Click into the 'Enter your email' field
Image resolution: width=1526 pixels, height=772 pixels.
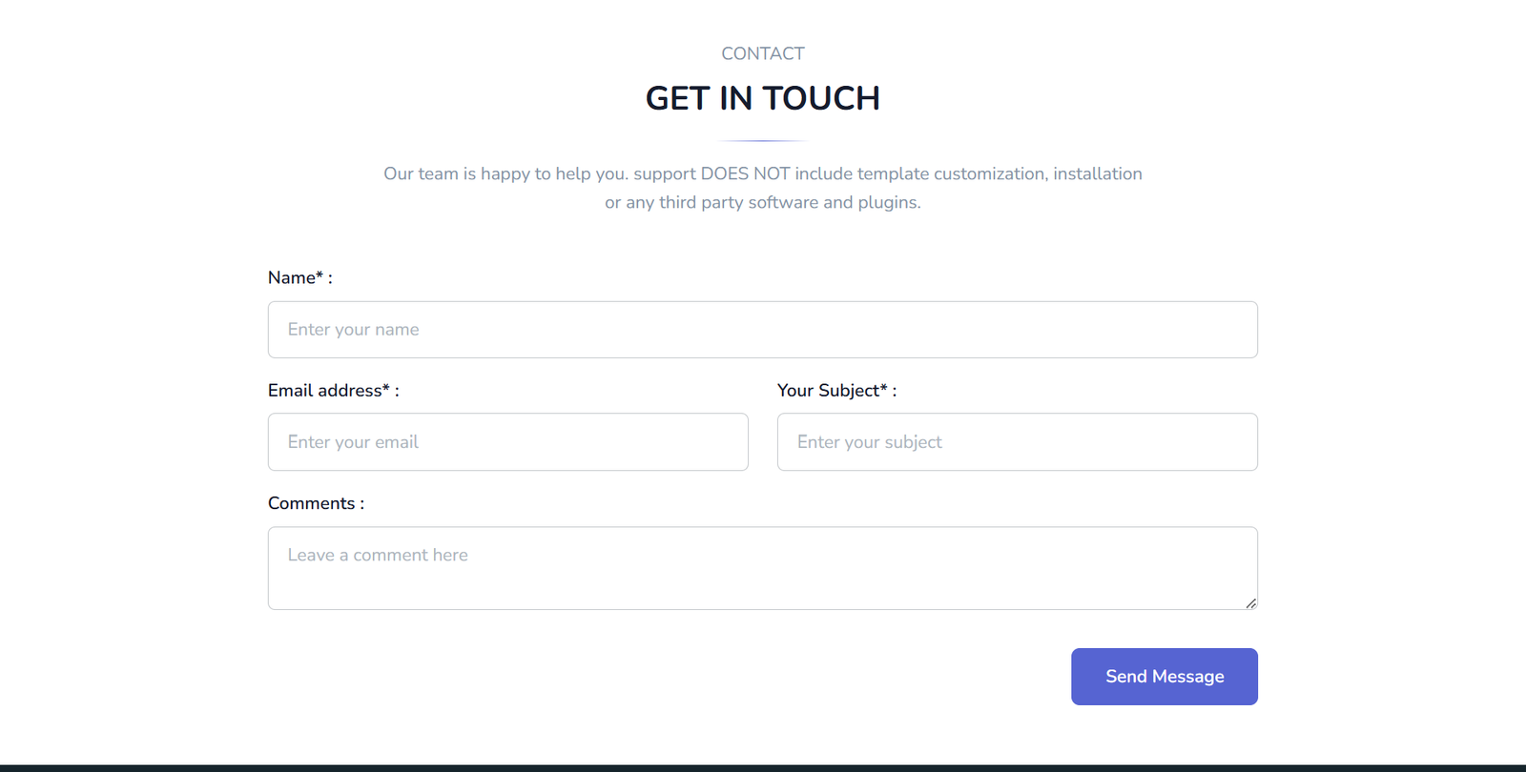pos(508,442)
